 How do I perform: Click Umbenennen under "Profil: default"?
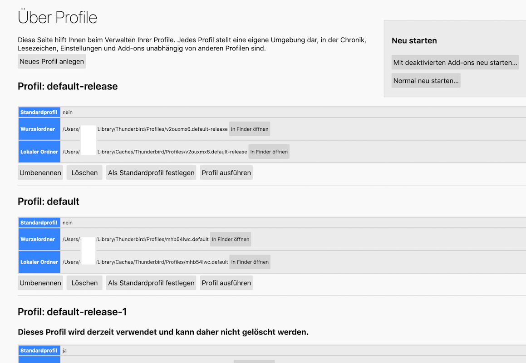click(x=40, y=283)
